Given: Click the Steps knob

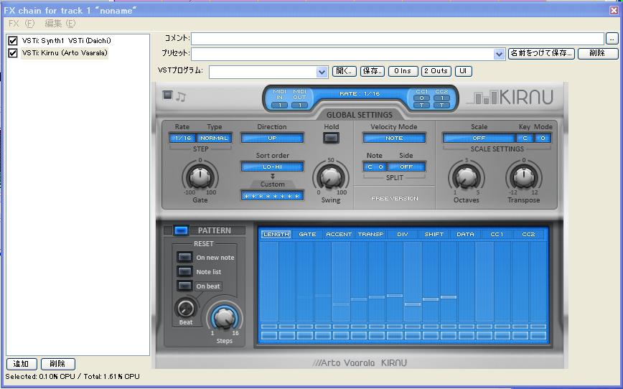Looking at the screenshot, I should tap(225, 317).
